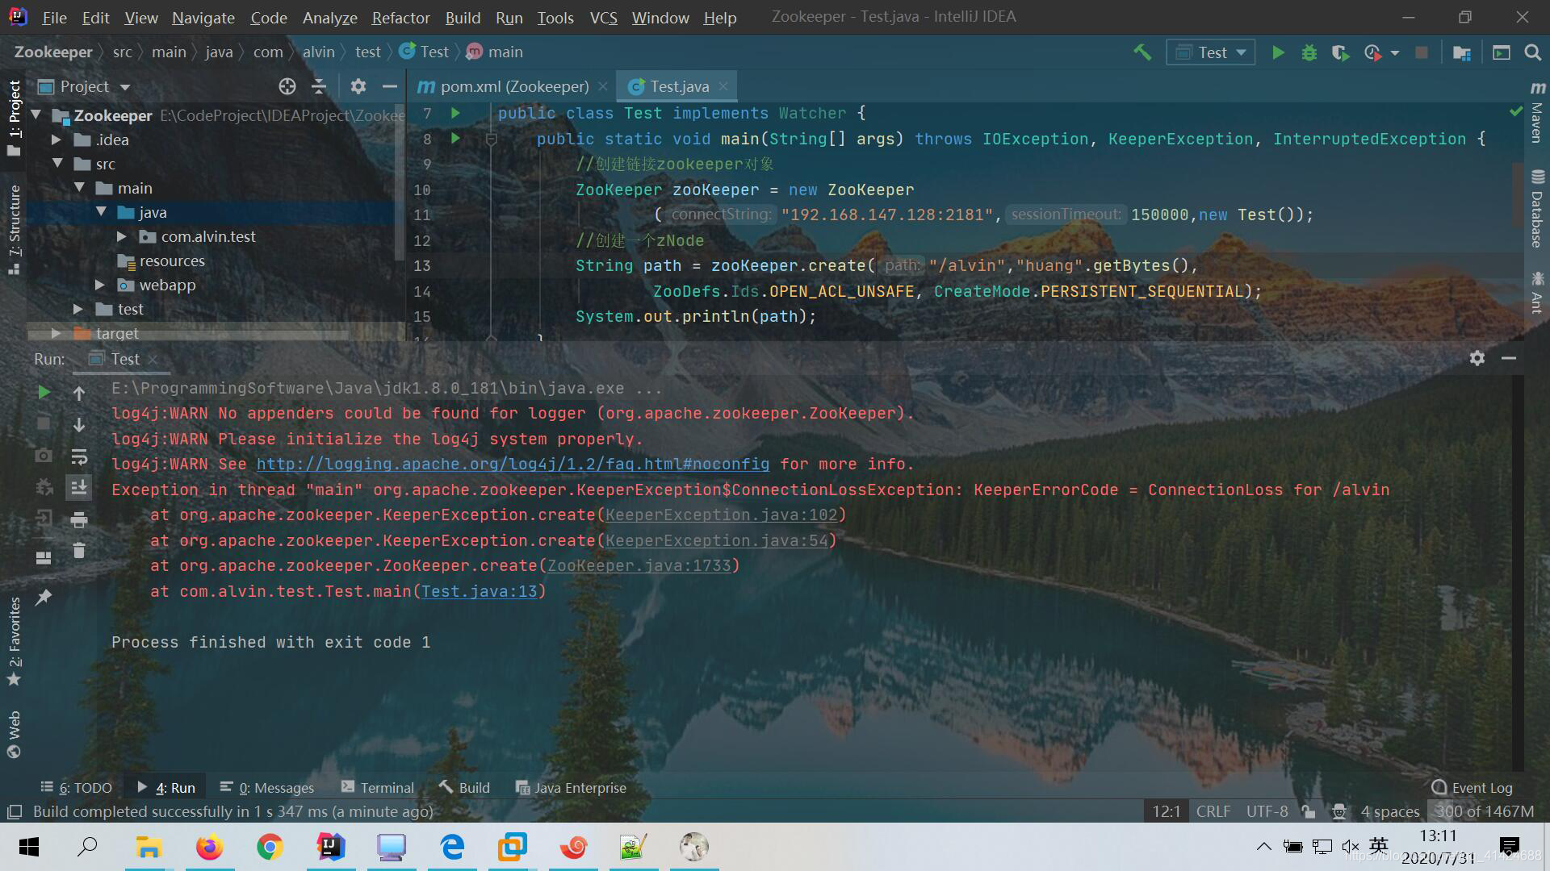Screen dimensions: 1550x871
Task: Click the greyed-out Stop icon in the toolbar
Action: coord(1422,52)
